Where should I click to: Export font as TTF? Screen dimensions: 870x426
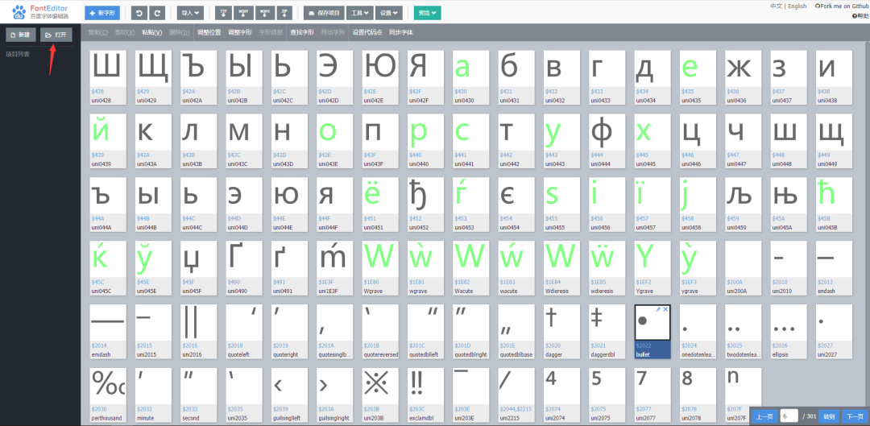pos(224,12)
